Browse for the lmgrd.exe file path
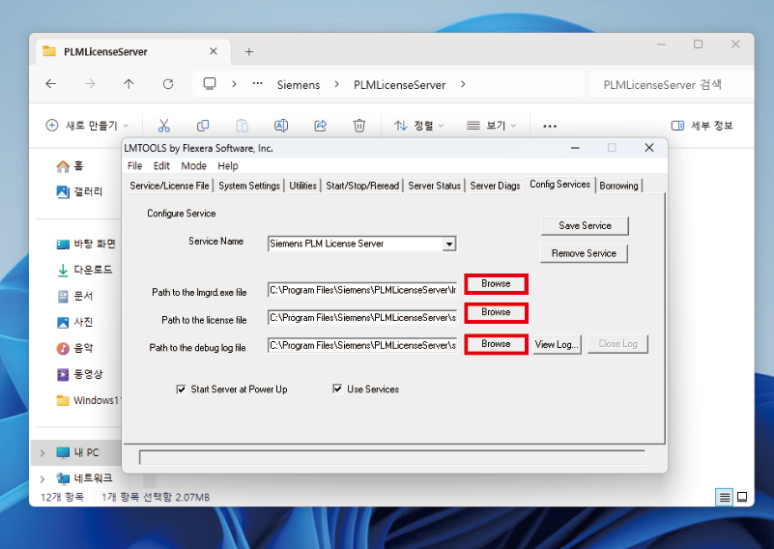Image resolution: width=774 pixels, height=549 pixels. coord(496,284)
